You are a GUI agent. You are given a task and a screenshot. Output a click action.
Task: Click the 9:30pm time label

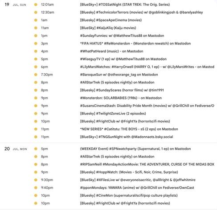coord(47,180)
